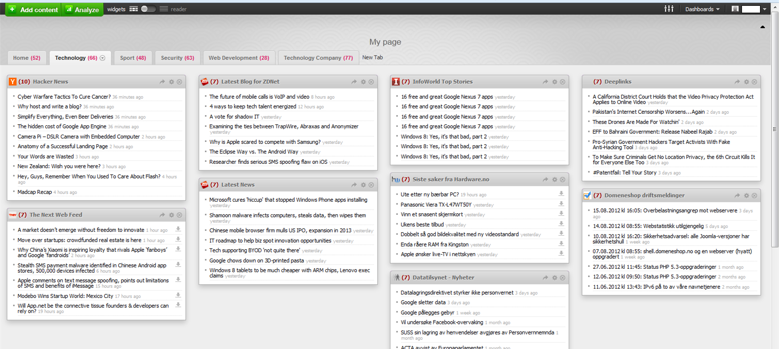Click download icon beside 'Ute etter ny bærbar PC?'
This screenshot has width=779, height=349.
tap(561, 193)
